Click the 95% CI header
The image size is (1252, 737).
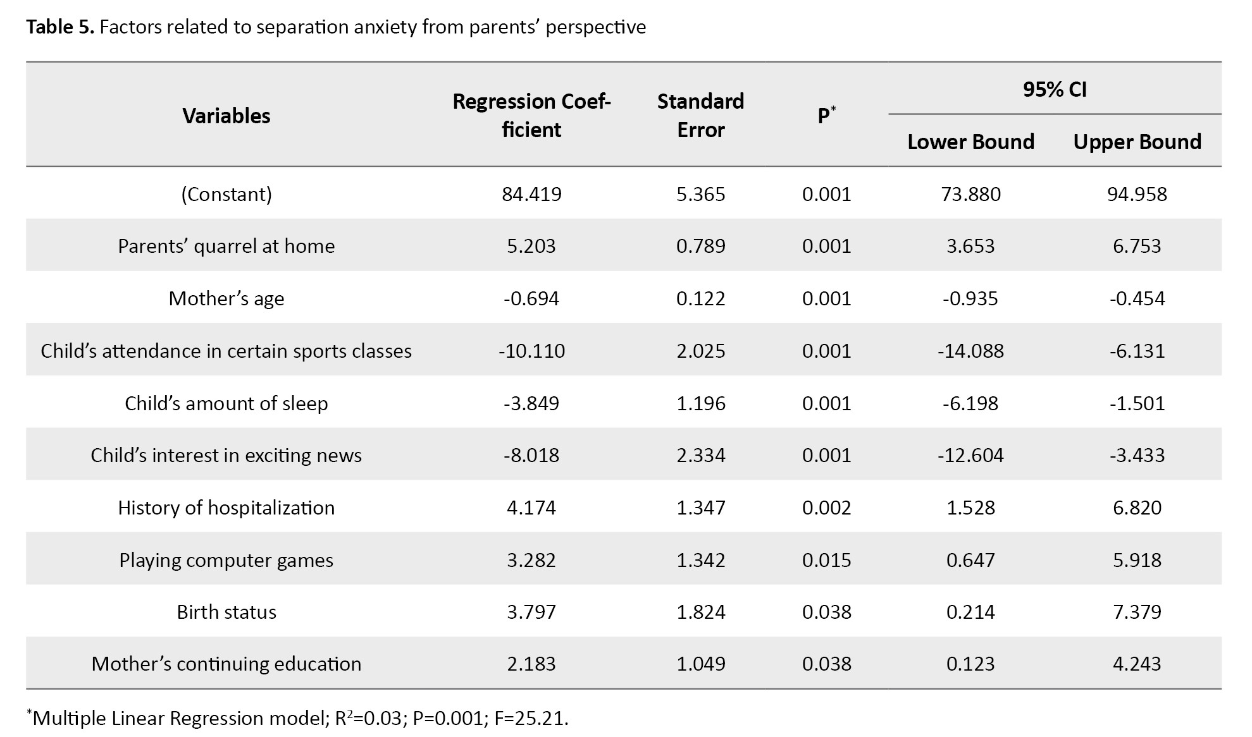[x=1055, y=89]
